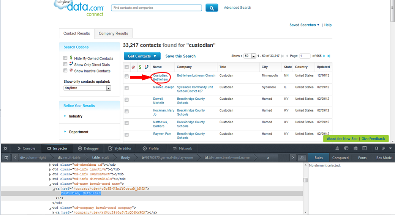The height and width of the screenshot is (215, 395).
Task: Click the Page number input field
Action: click(x=305, y=56)
